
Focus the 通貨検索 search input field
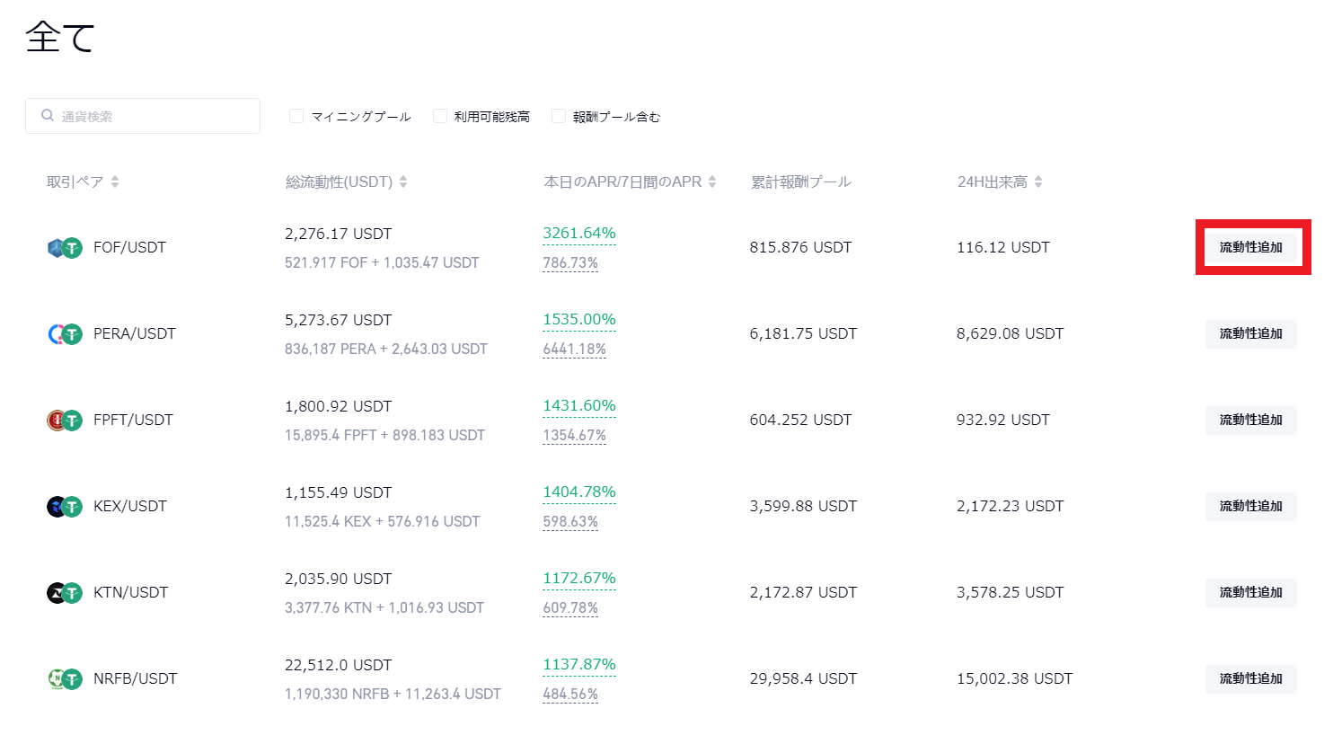click(x=153, y=116)
